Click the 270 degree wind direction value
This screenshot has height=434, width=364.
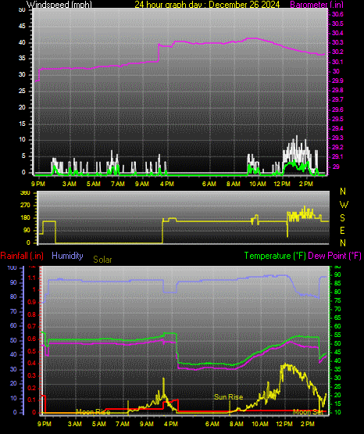tap(25, 206)
